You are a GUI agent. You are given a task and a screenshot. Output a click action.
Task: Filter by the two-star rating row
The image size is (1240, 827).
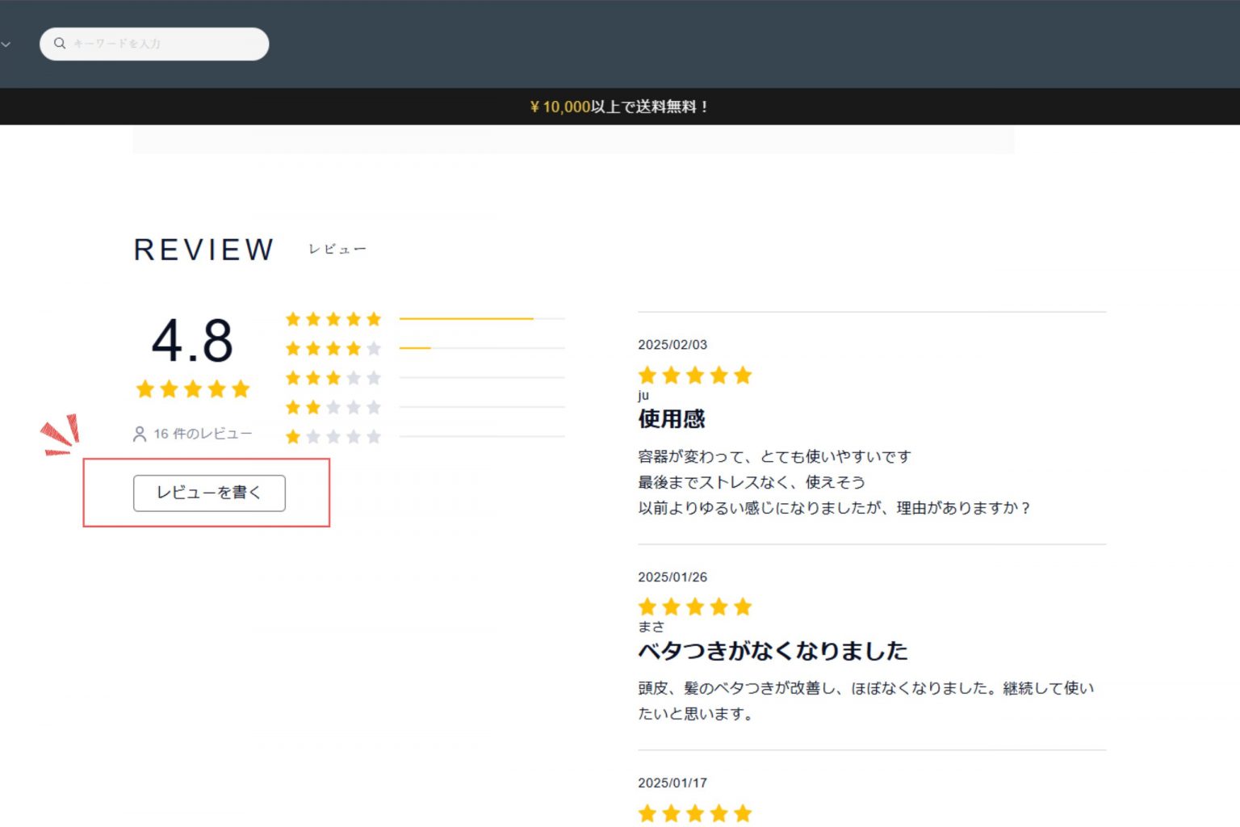333,407
